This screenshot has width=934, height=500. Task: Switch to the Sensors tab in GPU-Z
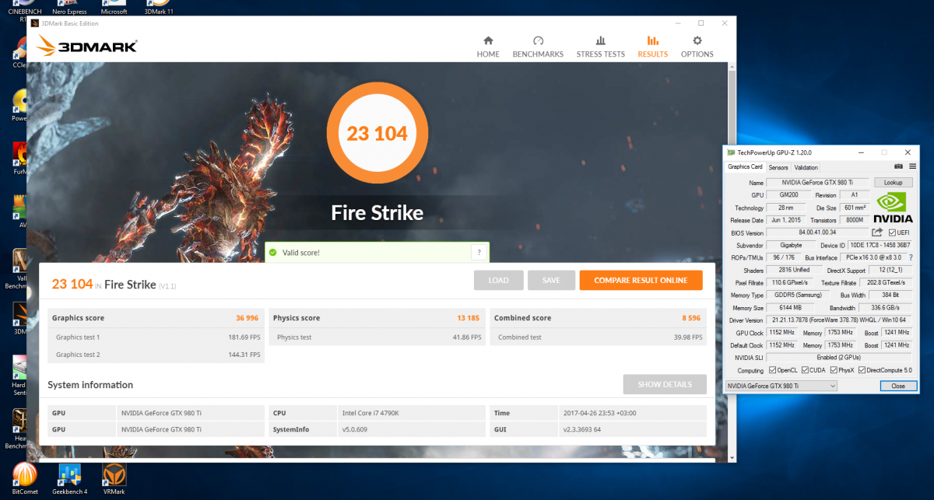(778, 167)
